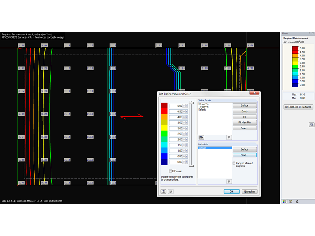Image resolution: width=315 pixels, height=236 pixels.
Task: Open the arrow menu beside the 0.00 value
Action: click(x=187, y=162)
